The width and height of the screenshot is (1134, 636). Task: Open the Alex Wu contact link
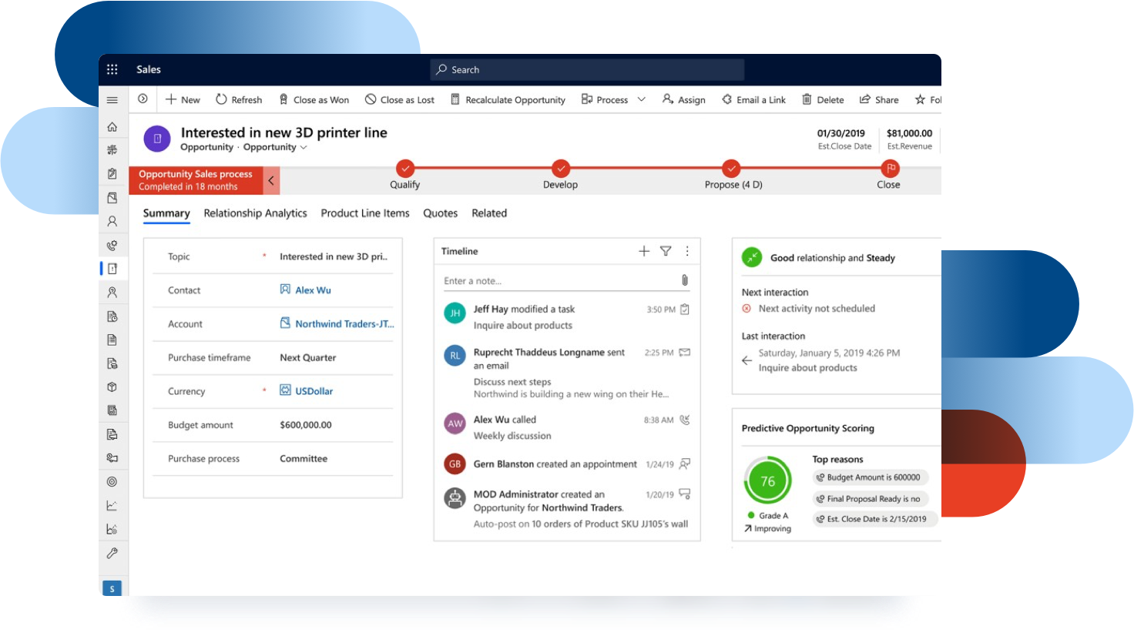(313, 290)
